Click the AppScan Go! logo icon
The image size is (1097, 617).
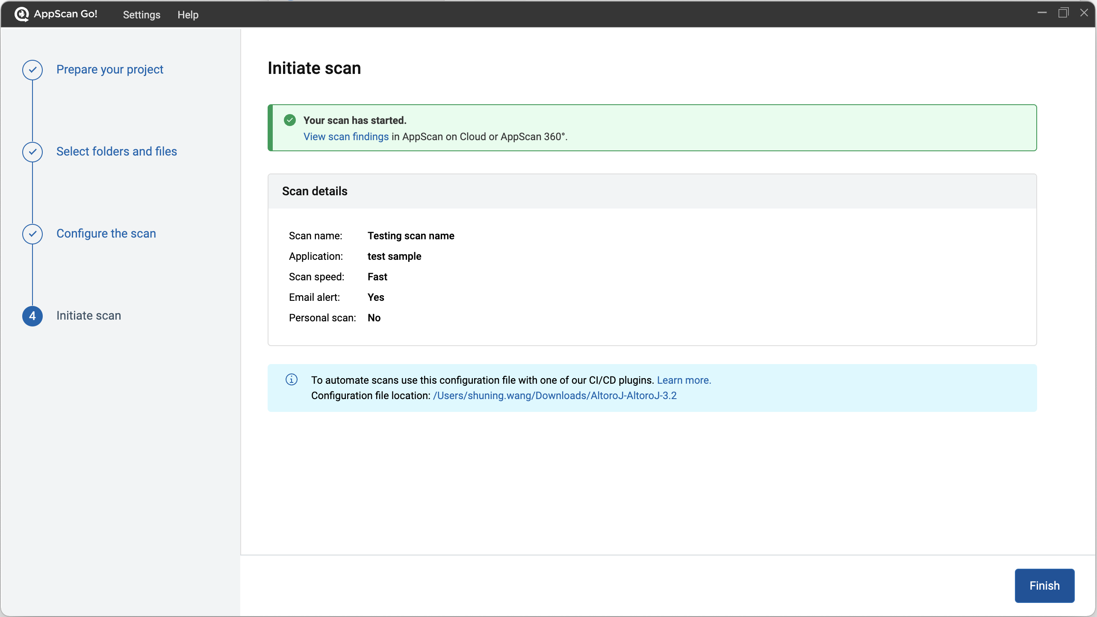(21, 14)
